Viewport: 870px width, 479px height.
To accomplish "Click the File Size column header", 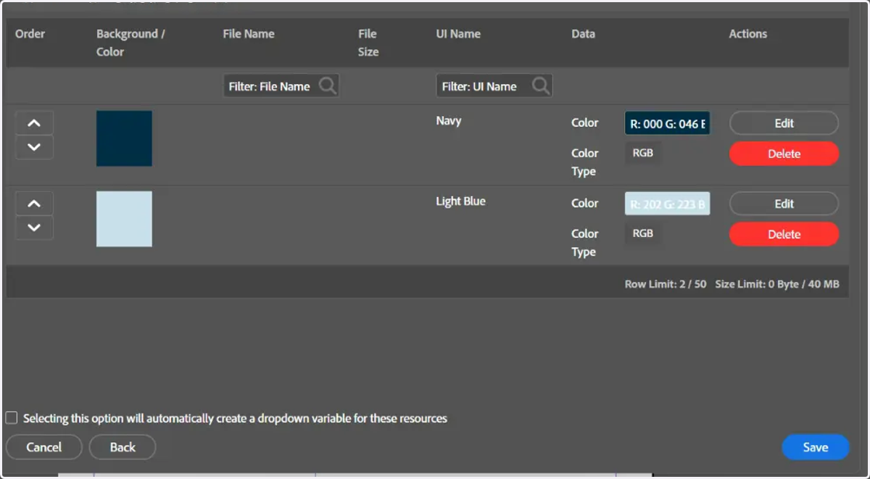I will [x=368, y=43].
